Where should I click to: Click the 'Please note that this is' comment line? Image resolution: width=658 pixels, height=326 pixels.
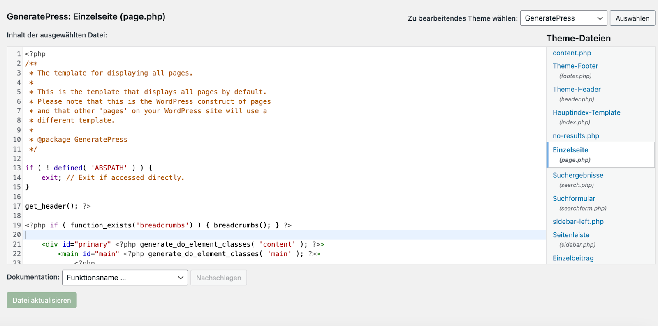(x=150, y=101)
